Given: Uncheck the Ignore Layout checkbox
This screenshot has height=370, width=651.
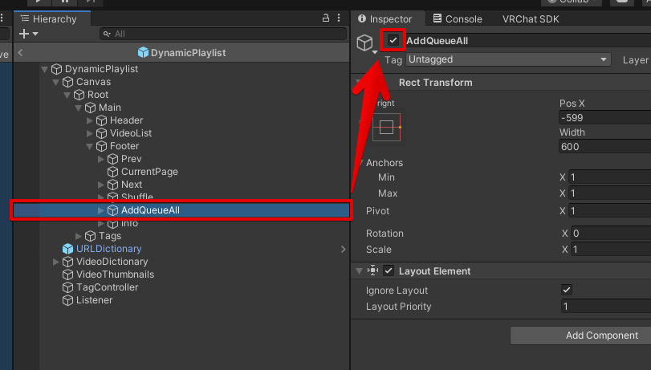Looking at the screenshot, I should point(567,291).
